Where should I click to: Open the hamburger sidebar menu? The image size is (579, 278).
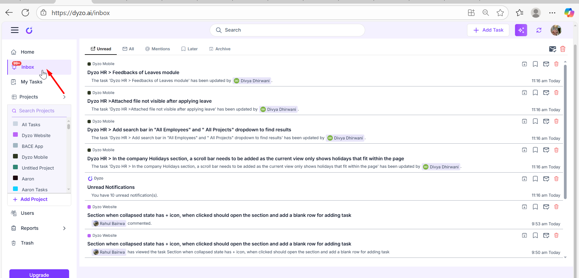tap(15, 30)
